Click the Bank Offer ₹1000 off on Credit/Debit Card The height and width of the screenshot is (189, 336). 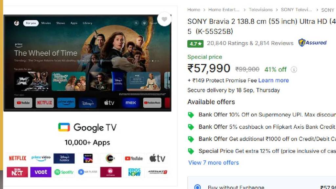(x=267, y=139)
